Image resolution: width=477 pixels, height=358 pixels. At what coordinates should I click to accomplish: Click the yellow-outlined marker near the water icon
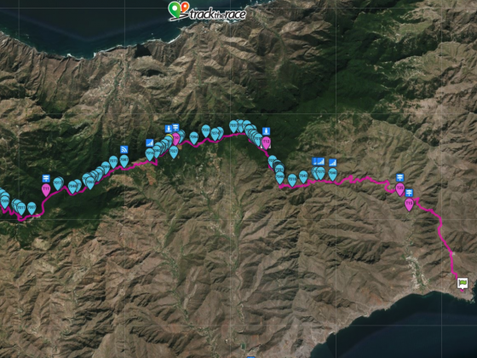tap(170, 137)
